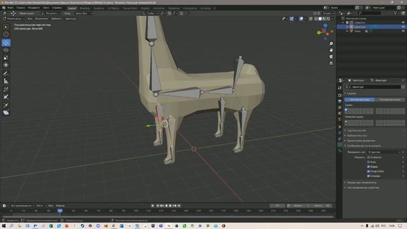This screenshot has width=407, height=229.
Task: Activate the 3D Cursor tool
Action: (6, 34)
